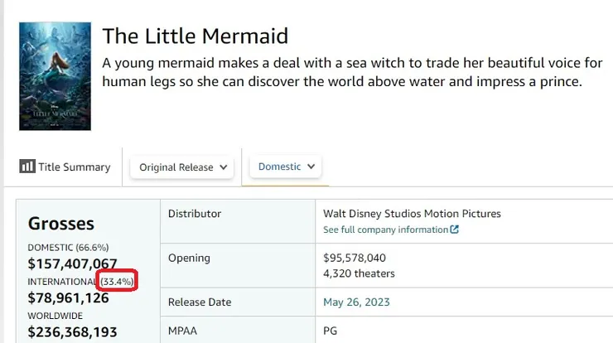
Task: Click the Grosses section heading
Action: click(61, 223)
